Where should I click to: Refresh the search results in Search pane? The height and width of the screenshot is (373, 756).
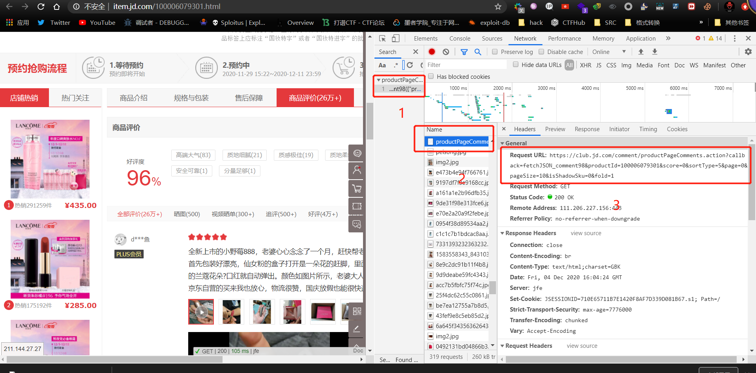click(410, 65)
